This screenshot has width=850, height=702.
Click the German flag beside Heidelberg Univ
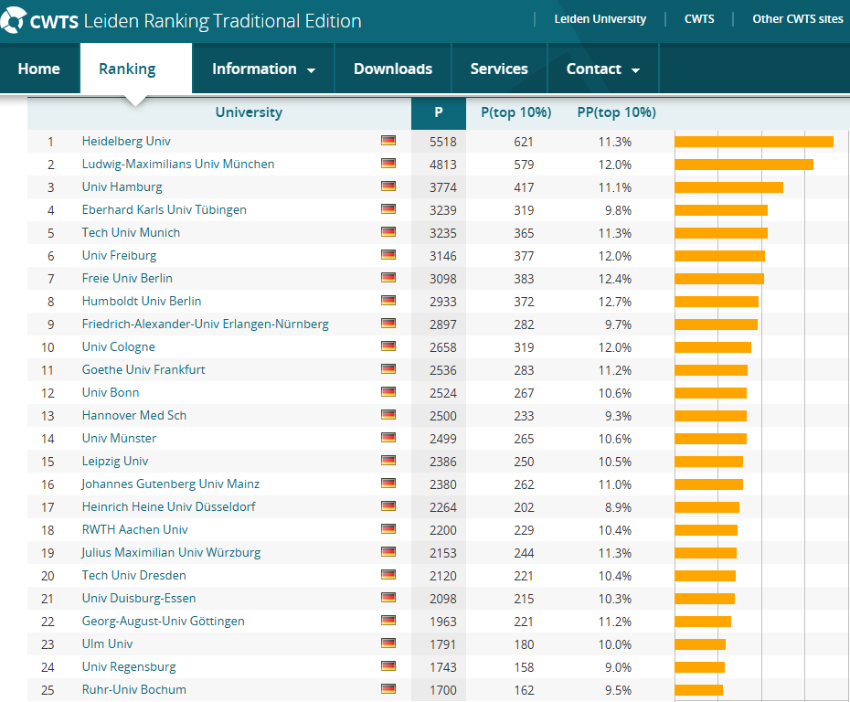pos(388,141)
